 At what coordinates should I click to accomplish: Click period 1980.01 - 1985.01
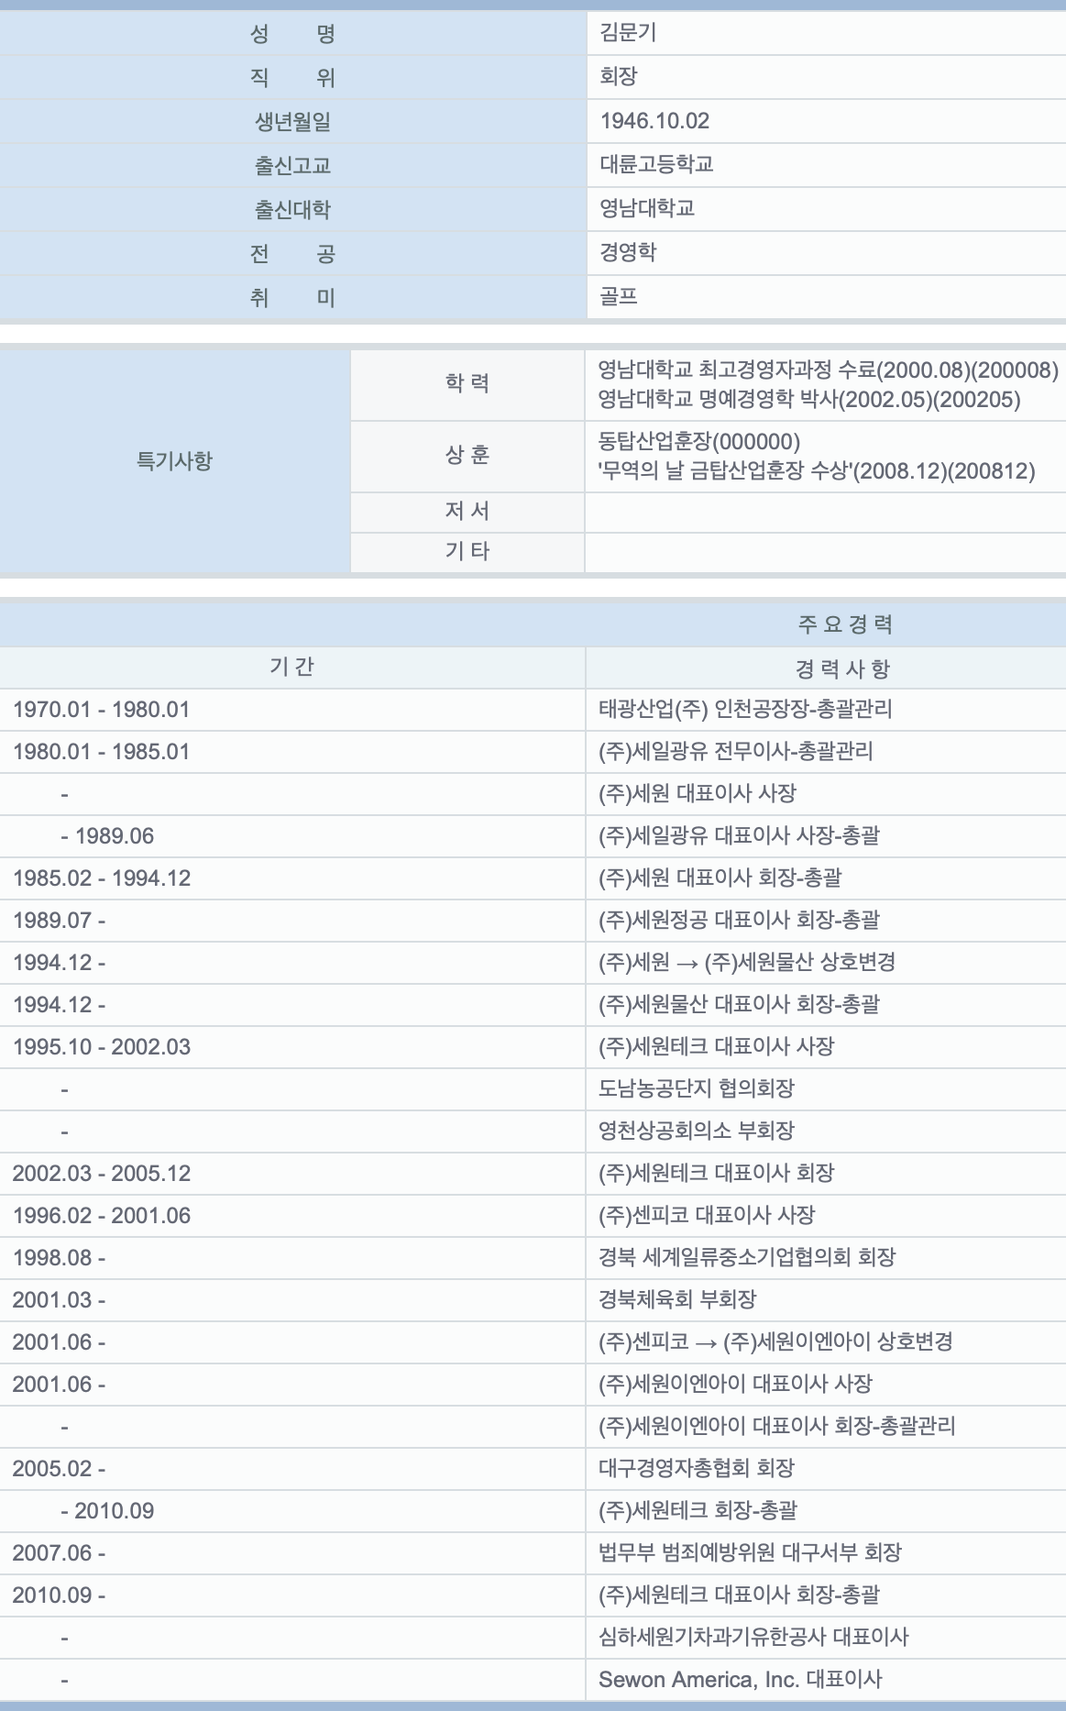pos(102,752)
